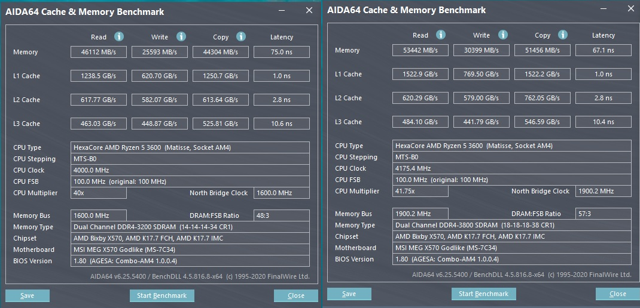Click CPU Multiplier value 41.75x
640x308 pixels.
(x=420, y=192)
